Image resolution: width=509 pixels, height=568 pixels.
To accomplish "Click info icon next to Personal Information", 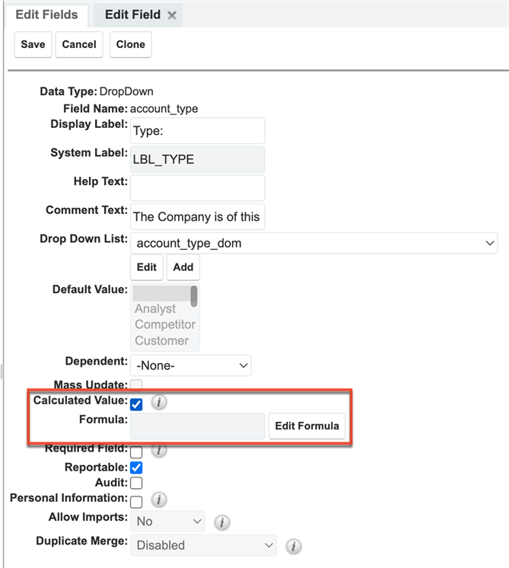I will point(158,500).
